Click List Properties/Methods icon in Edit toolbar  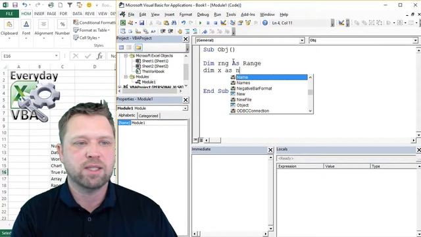click(x=123, y=32)
